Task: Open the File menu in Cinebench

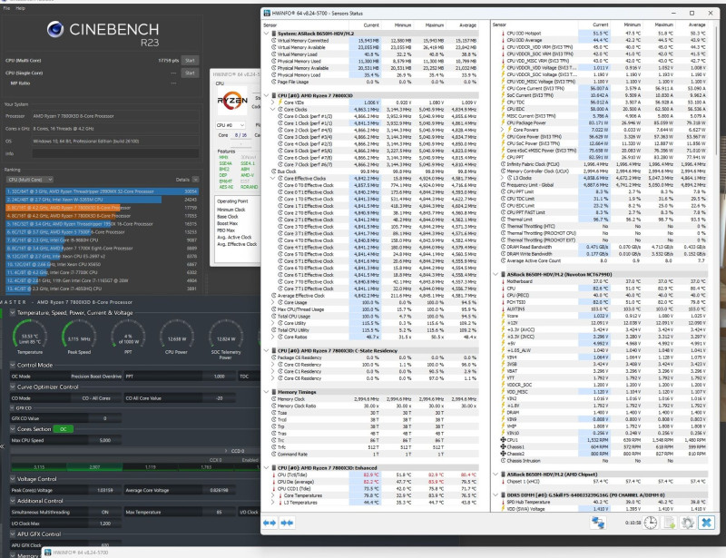Action: tap(6, 8)
